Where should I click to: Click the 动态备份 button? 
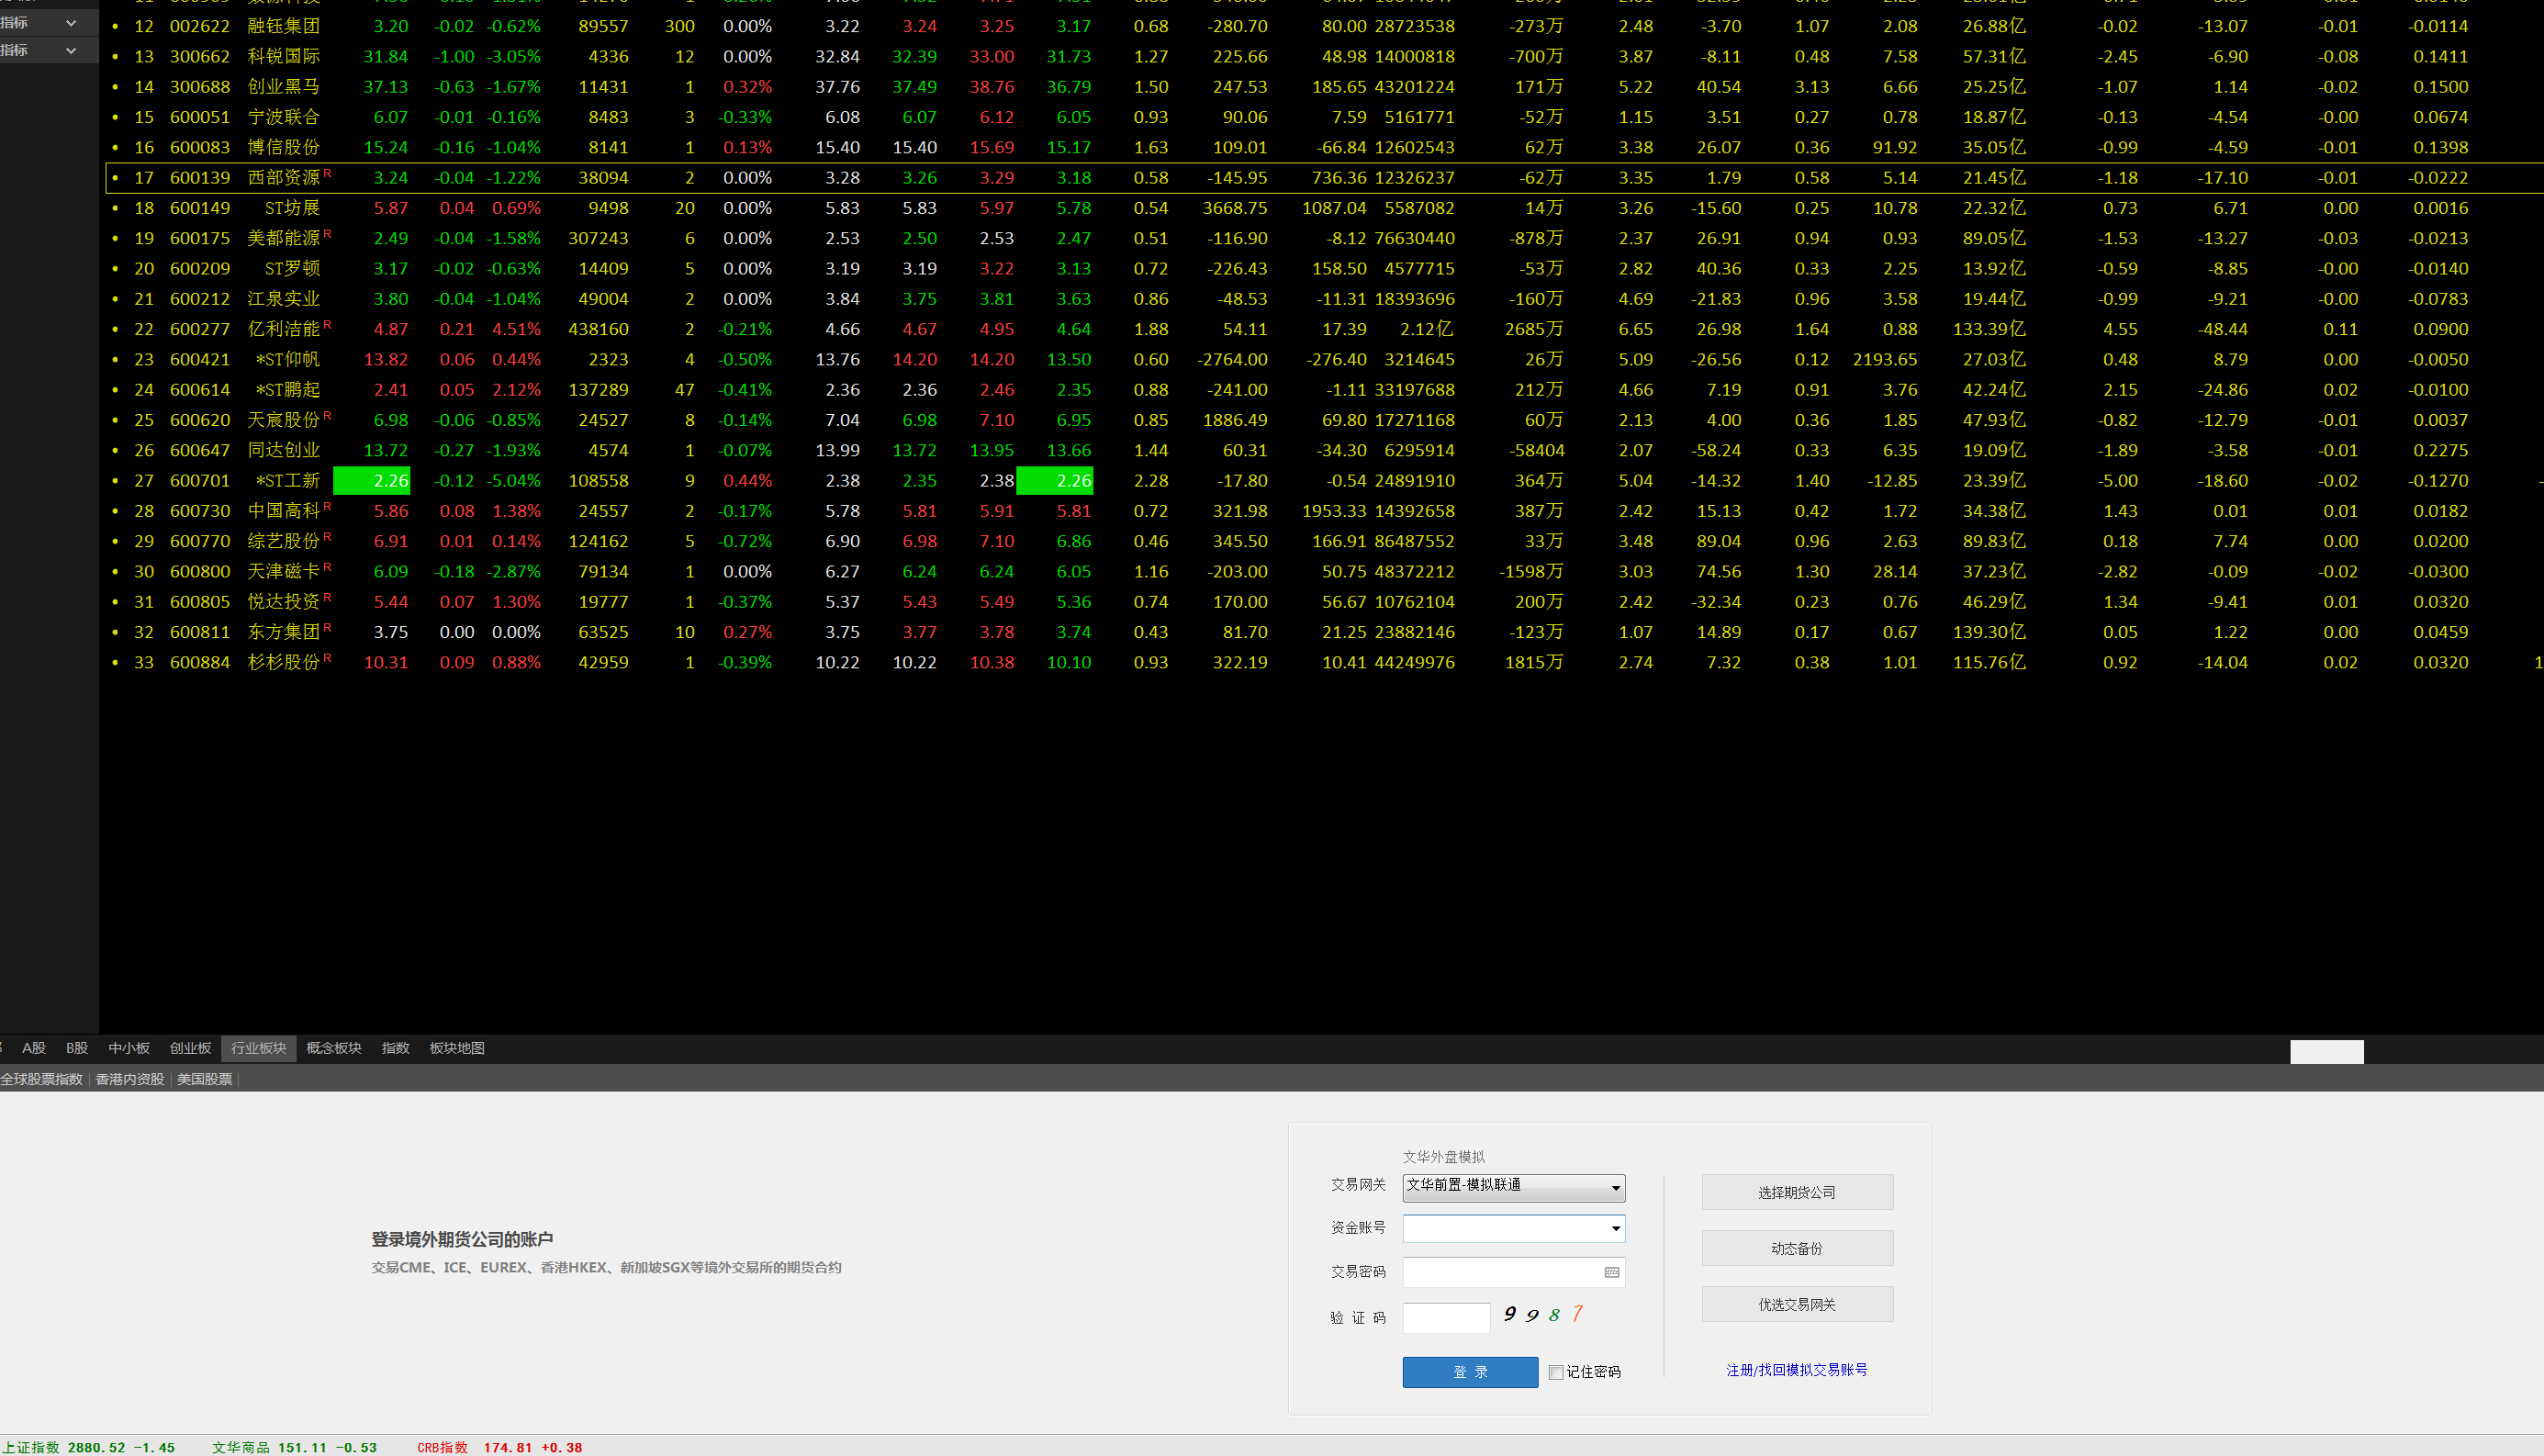click(x=1797, y=1248)
